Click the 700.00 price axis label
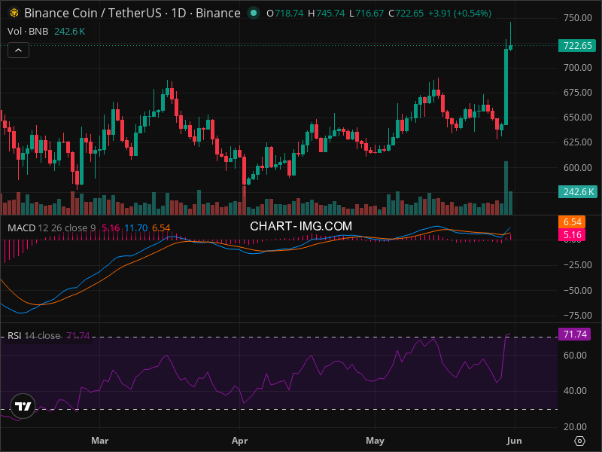This screenshot has width=602, height=452. pyautogui.click(x=577, y=68)
